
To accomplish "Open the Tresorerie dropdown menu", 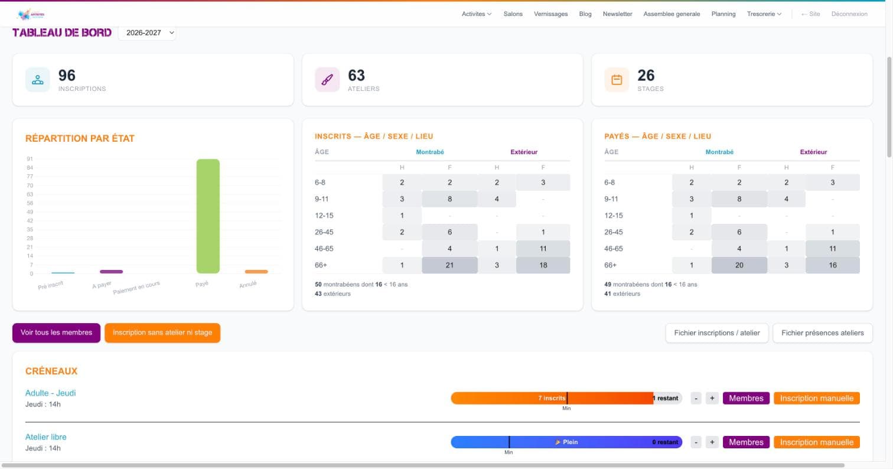I will [x=764, y=14].
